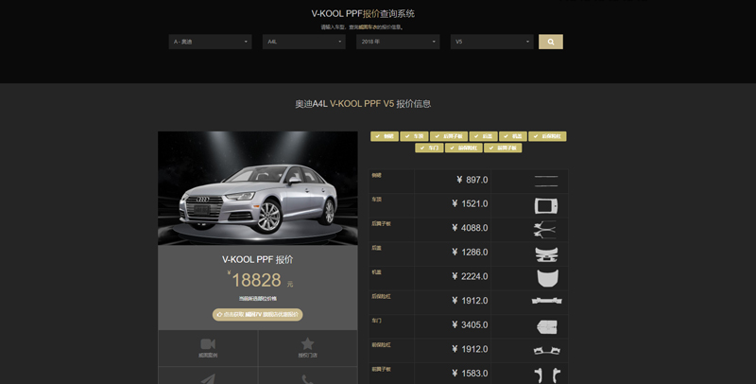The image size is (756, 384).
Task: Click the door diagram in ¥ 3405.0 row
Action: coord(546,325)
